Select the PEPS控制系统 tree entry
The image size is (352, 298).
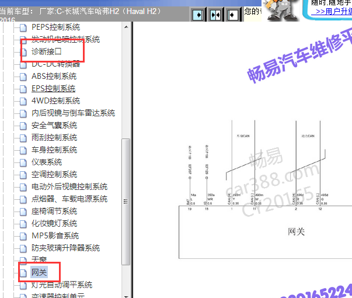click(55, 27)
